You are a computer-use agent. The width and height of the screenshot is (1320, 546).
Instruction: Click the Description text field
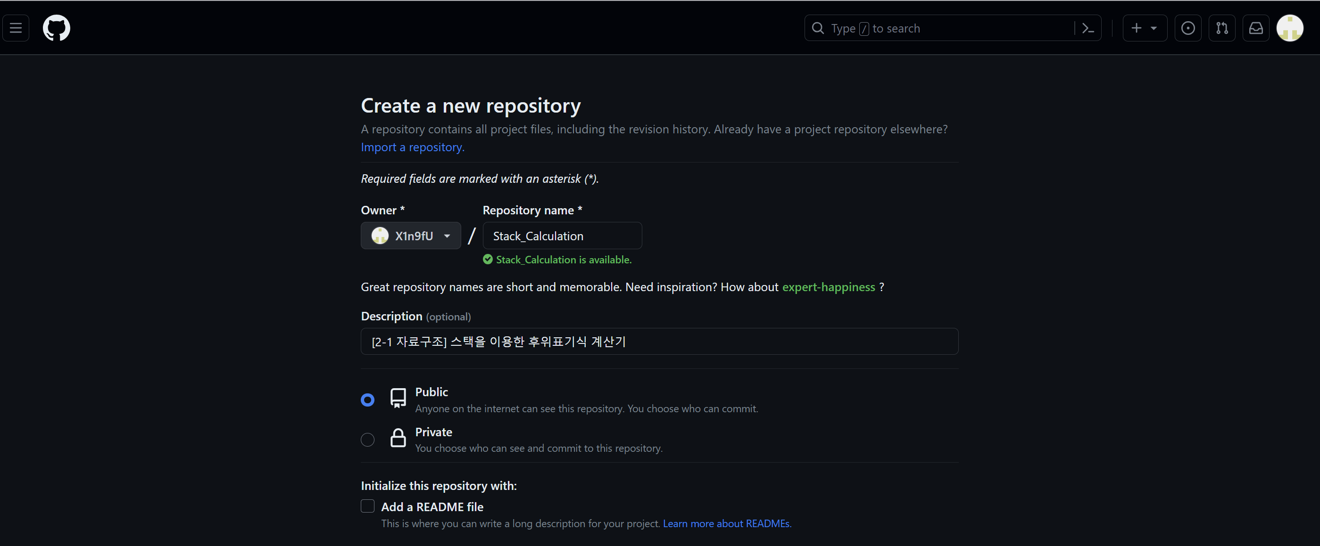[659, 342]
